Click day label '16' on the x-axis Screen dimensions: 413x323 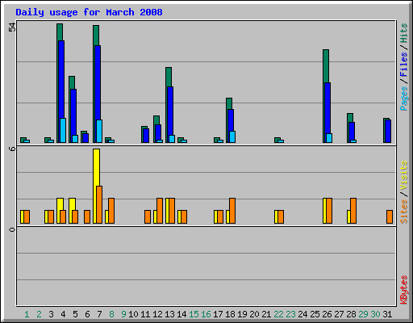[206, 314]
